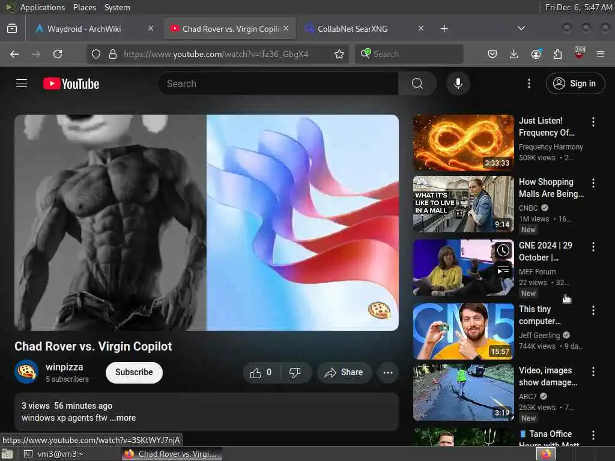Click the show desktop button in the bottom panel
This screenshot has height=461, width=615.
tap(7, 454)
